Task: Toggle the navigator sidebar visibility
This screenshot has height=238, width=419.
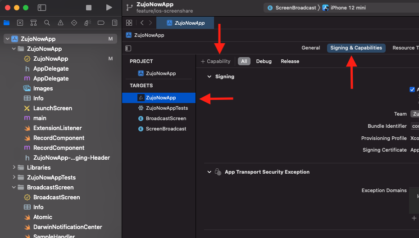Action: pos(42,8)
